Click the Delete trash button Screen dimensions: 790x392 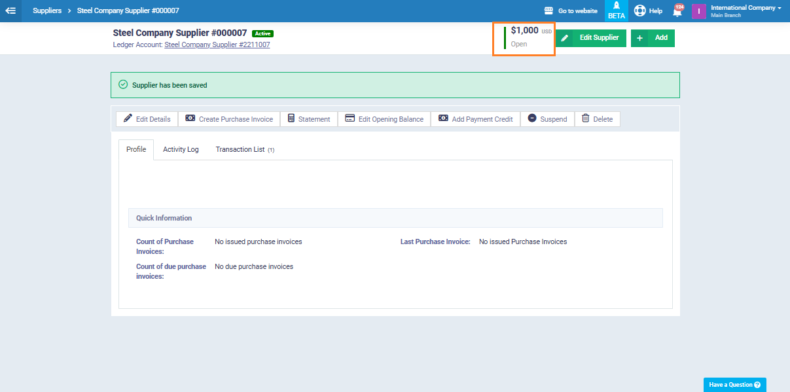pyautogui.click(x=597, y=119)
